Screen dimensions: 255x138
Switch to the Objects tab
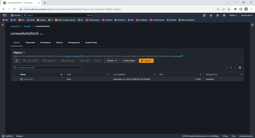pyautogui.click(x=17, y=42)
